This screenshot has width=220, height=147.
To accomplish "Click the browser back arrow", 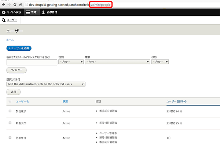I will point(4,5).
